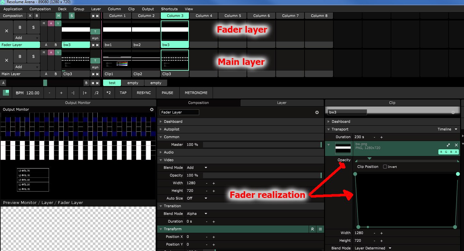Screen dimensions: 464x251
Task: Clear the Fader Layer with X
Action: click(x=6, y=31)
